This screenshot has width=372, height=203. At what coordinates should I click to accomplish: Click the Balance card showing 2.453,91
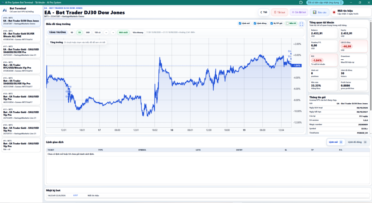coord(323,33)
